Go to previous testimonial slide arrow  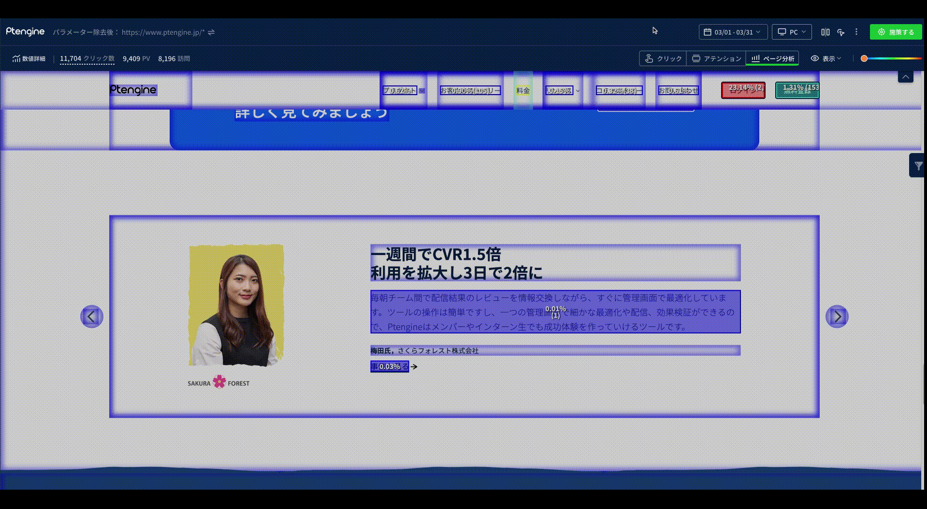point(91,316)
